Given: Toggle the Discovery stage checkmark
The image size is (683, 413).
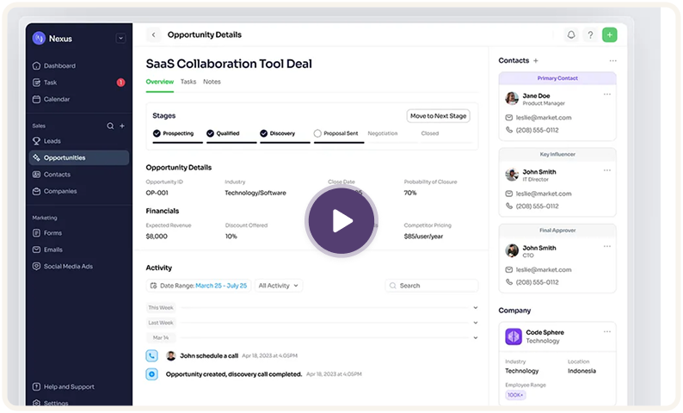Looking at the screenshot, I should pos(264,133).
